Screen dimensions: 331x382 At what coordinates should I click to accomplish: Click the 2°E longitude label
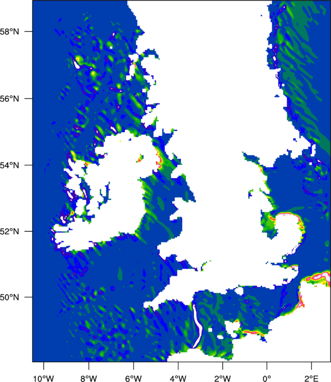coord(311,378)
